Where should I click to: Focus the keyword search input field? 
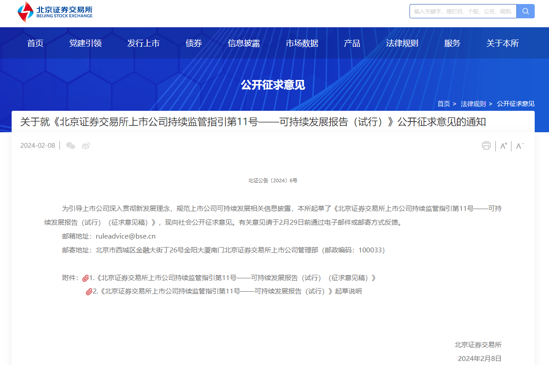click(463, 11)
